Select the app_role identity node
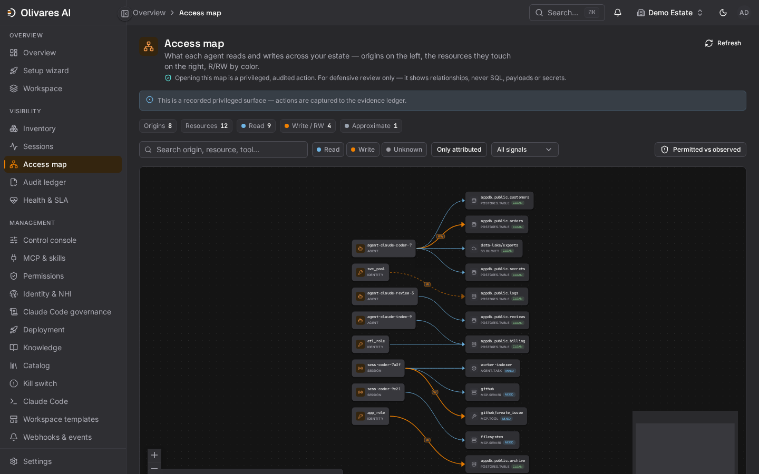The width and height of the screenshot is (759, 474). point(371,416)
